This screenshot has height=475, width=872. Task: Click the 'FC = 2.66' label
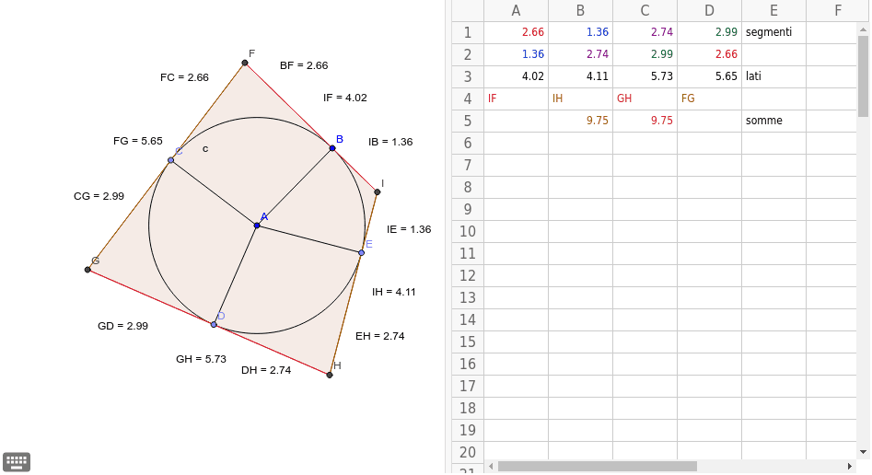pyautogui.click(x=184, y=77)
